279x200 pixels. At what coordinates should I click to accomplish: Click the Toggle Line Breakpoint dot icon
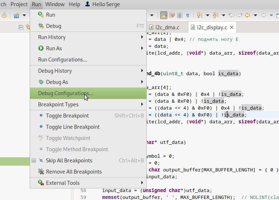click(41, 127)
